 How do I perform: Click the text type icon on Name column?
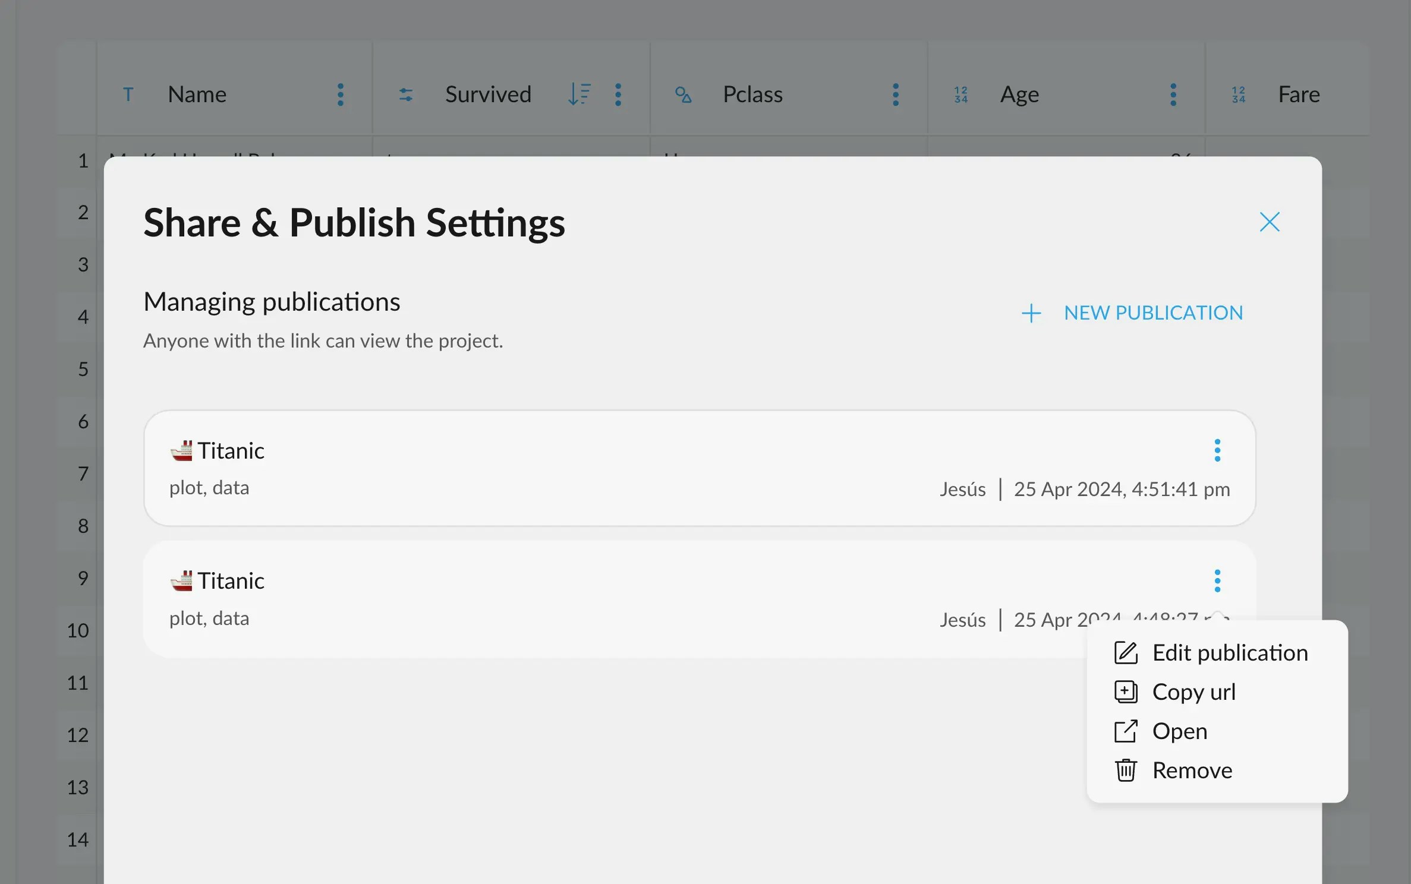pyautogui.click(x=128, y=94)
